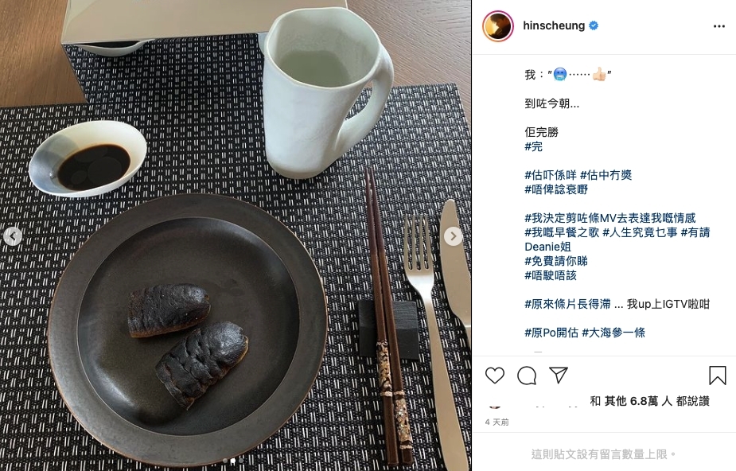Open comments with the speech bubble icon
Screen dimensions: 736x471
click(527, 376)
